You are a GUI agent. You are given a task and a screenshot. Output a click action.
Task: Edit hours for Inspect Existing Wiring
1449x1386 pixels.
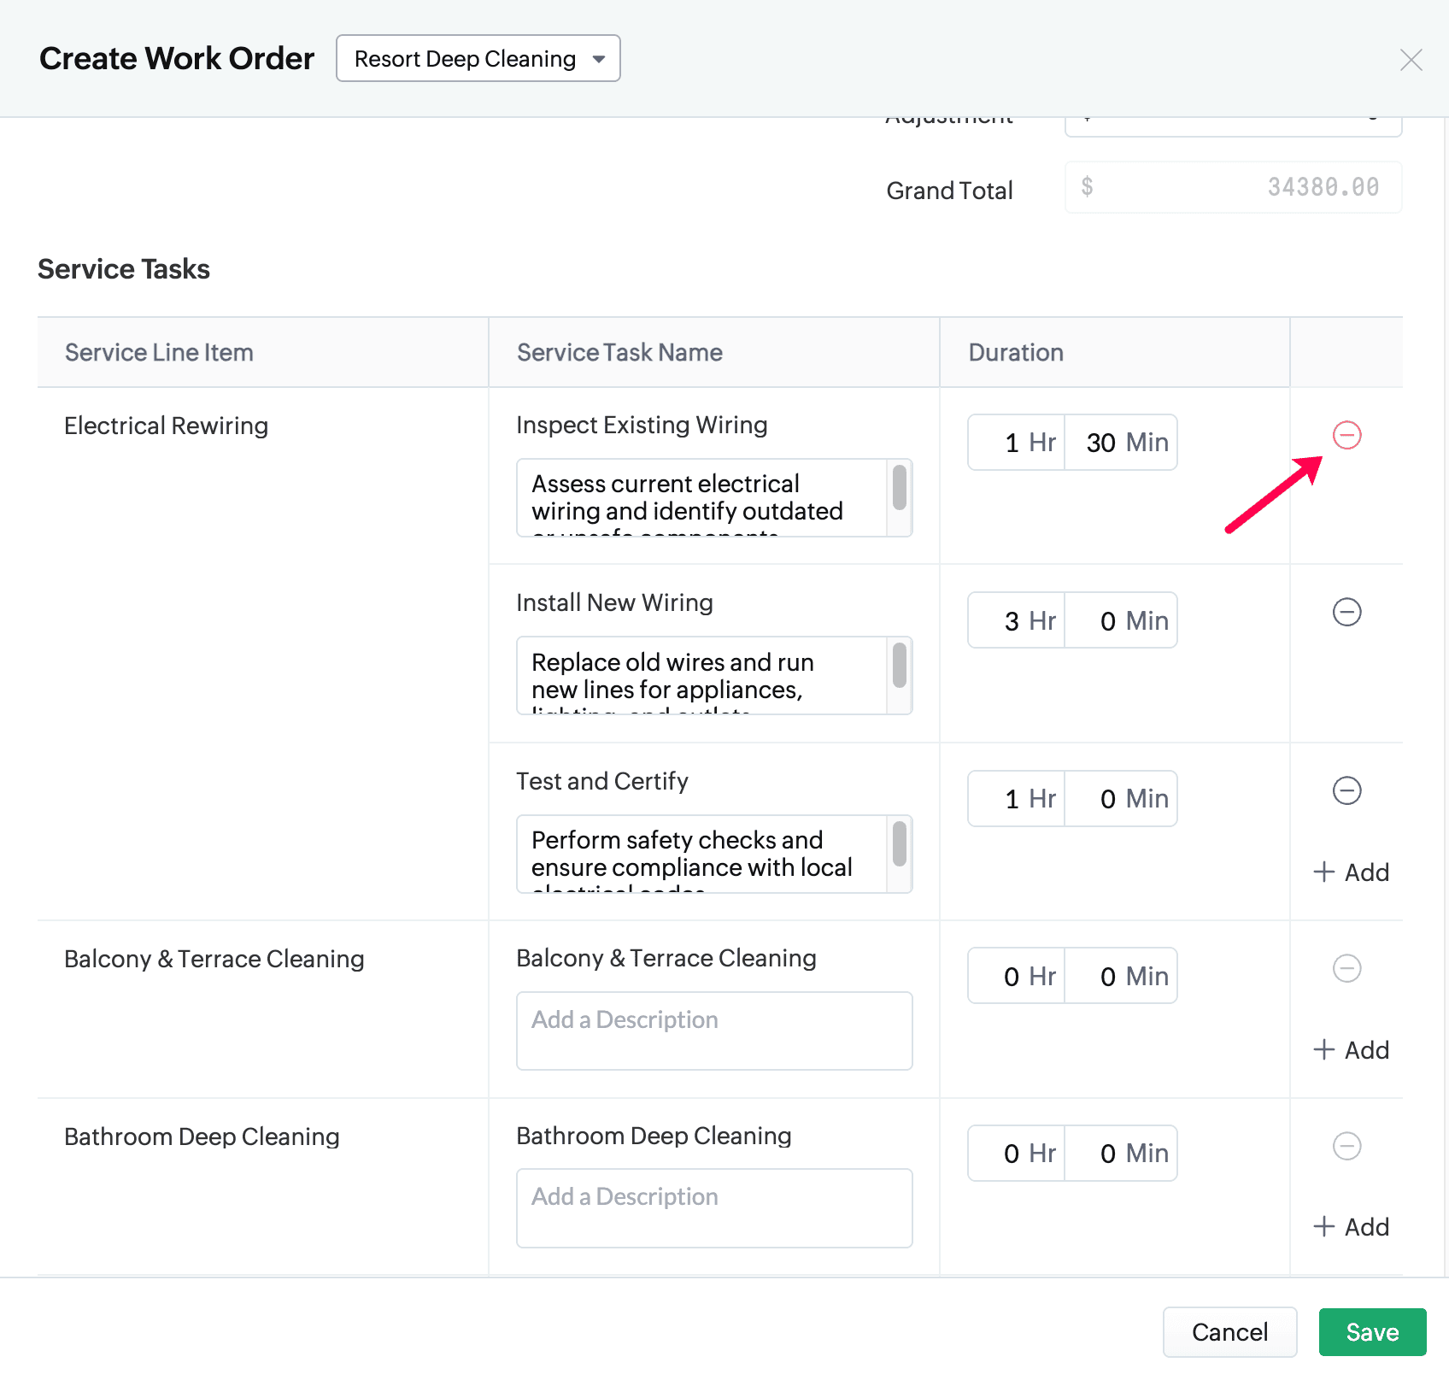pos(1015,443)
